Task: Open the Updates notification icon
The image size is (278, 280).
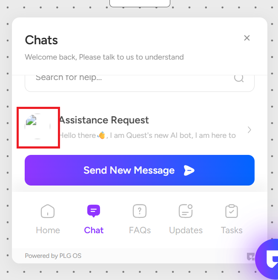Action: [x=186, y=211]
